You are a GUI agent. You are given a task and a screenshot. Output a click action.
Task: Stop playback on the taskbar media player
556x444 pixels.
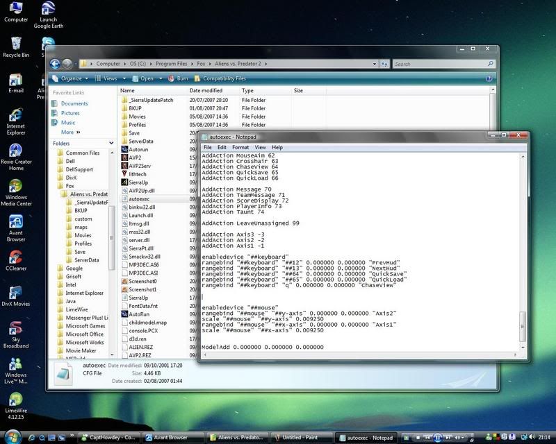click(x=418, y=438)
